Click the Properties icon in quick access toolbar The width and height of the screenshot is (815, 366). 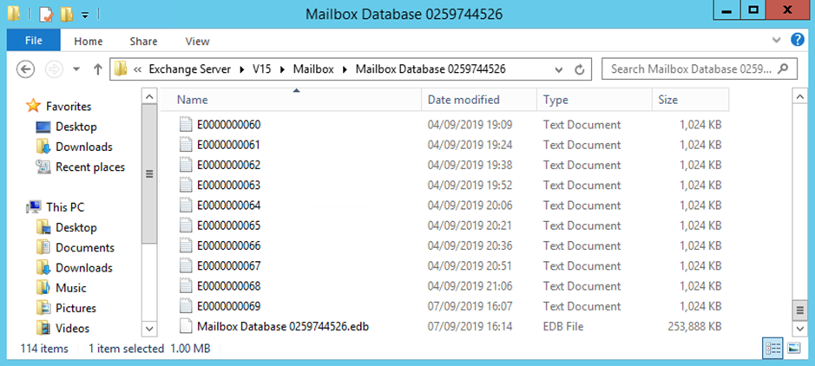(x=46, y=15)
